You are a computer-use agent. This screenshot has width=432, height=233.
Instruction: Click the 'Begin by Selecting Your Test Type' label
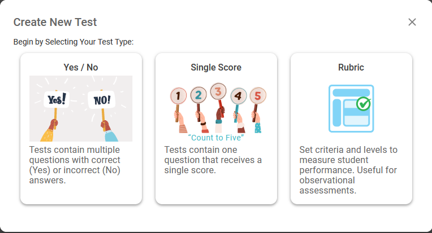pyautogui.click(x=74, y=42)
